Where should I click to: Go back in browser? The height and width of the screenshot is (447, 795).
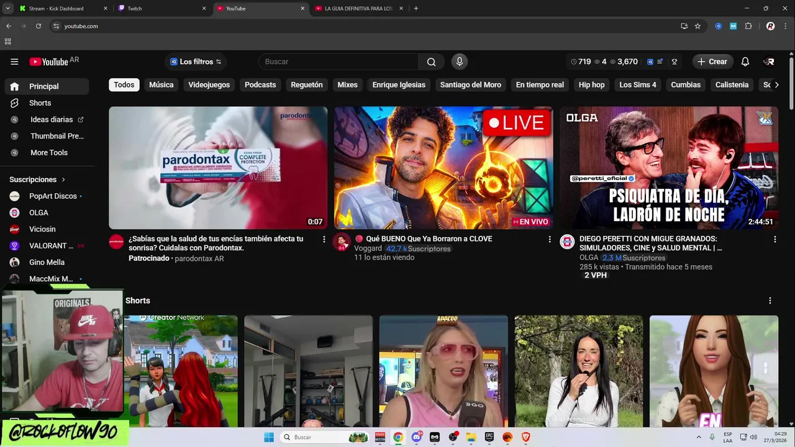pyautogui.click(x=9, y=26)
